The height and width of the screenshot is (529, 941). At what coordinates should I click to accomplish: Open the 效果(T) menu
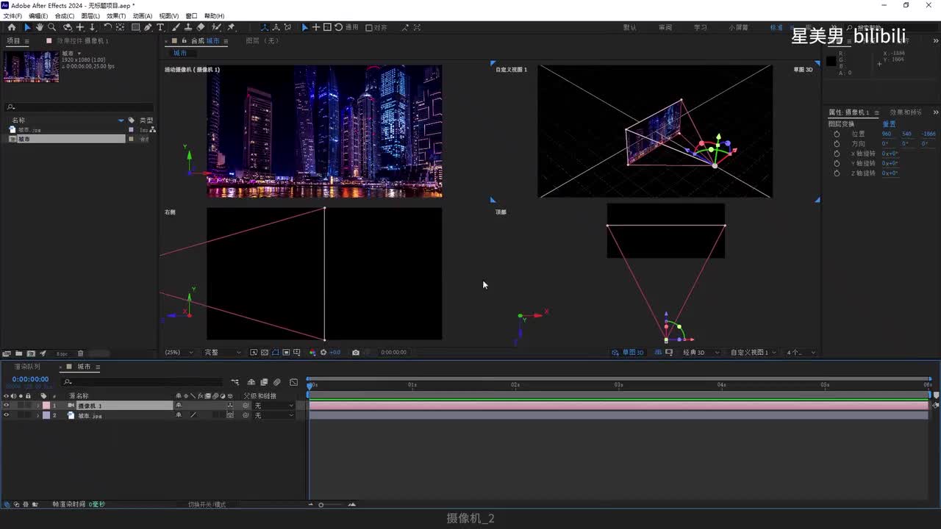point(115,15)
